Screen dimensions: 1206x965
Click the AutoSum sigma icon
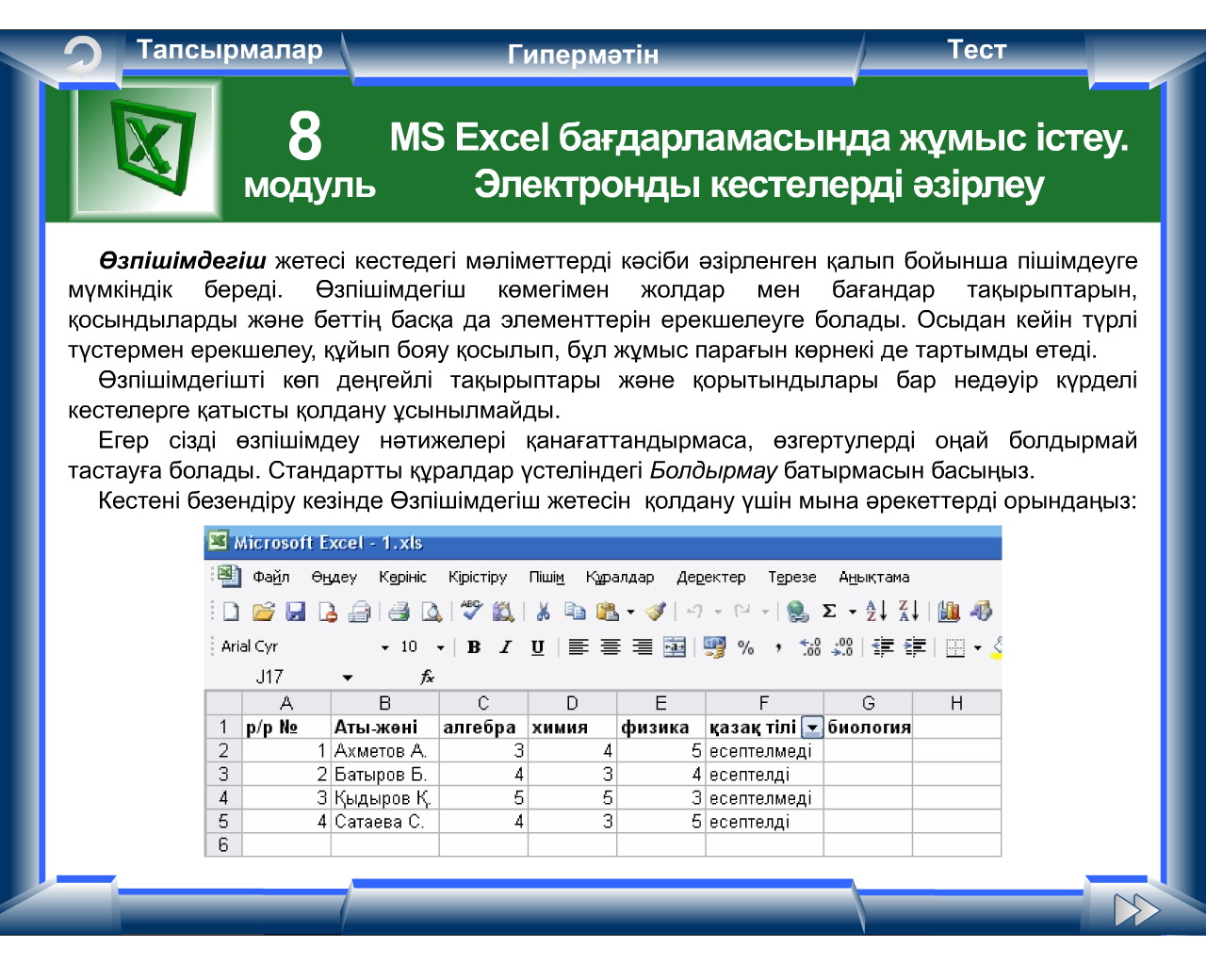(x=829, y=612)
